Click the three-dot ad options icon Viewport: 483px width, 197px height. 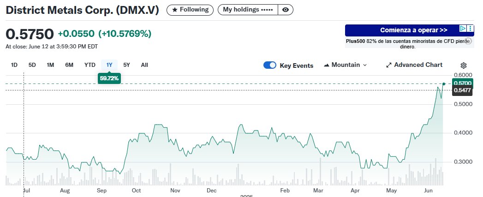(x=471, y=29)
